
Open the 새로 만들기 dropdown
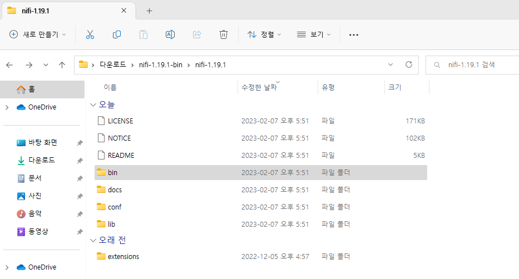[x=37, y=34]
